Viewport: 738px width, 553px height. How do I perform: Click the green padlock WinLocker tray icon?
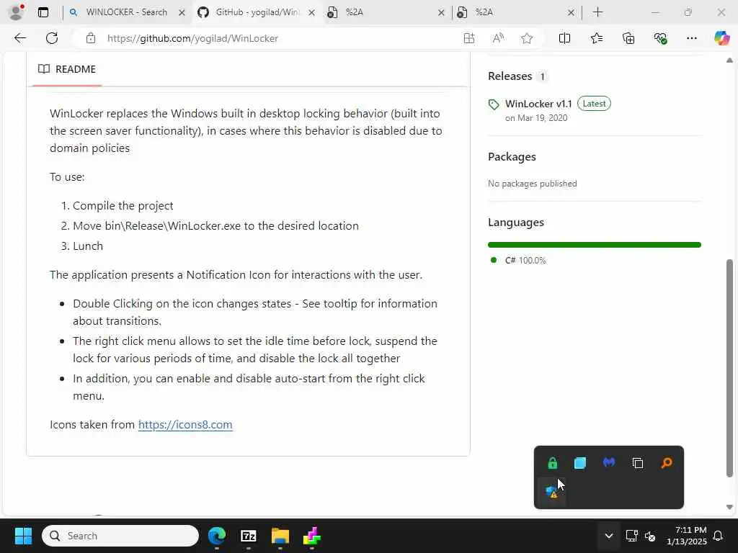553,463
